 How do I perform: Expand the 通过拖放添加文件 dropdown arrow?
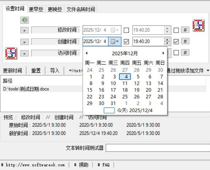click(208, 70)
